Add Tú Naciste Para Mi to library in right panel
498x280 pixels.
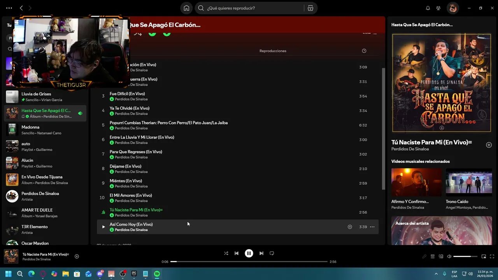pyautogui.click(x=489, y=145)
